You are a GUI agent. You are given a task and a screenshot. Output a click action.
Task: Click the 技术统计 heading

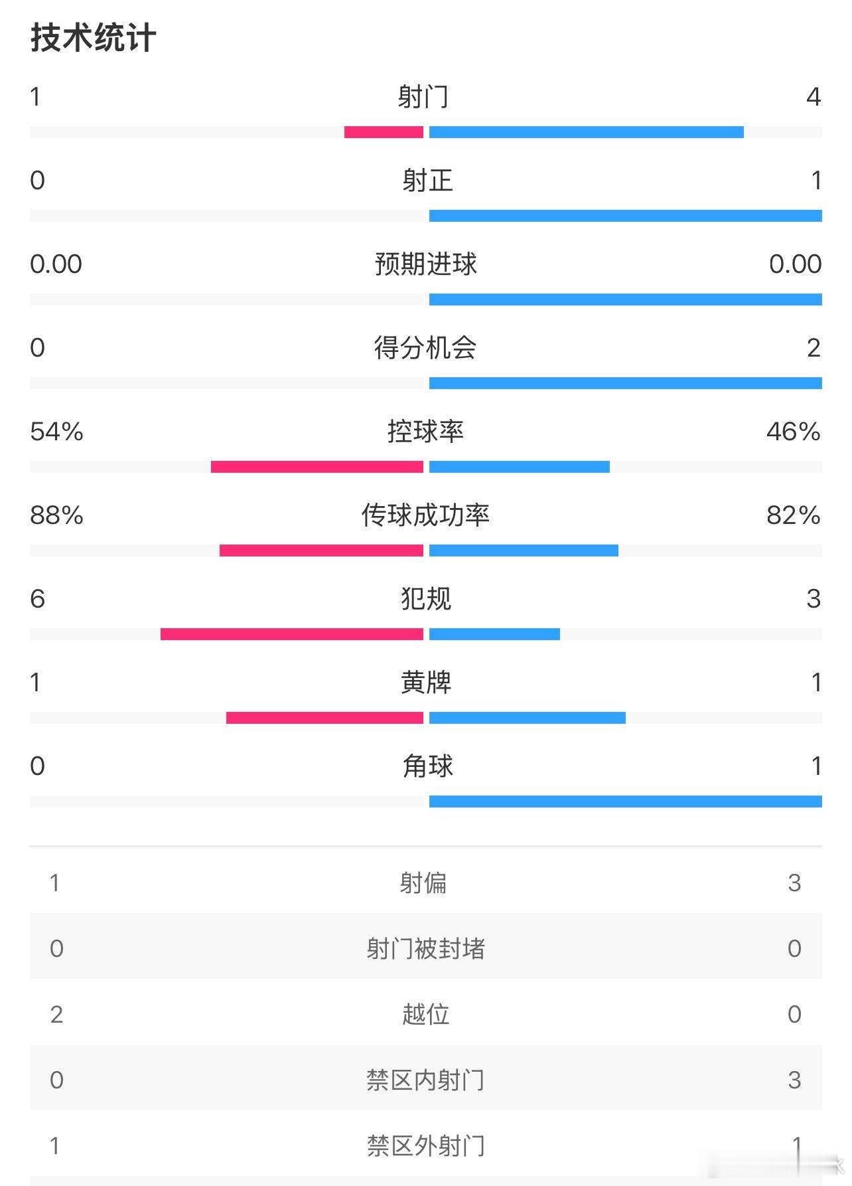tap(94, 38)
